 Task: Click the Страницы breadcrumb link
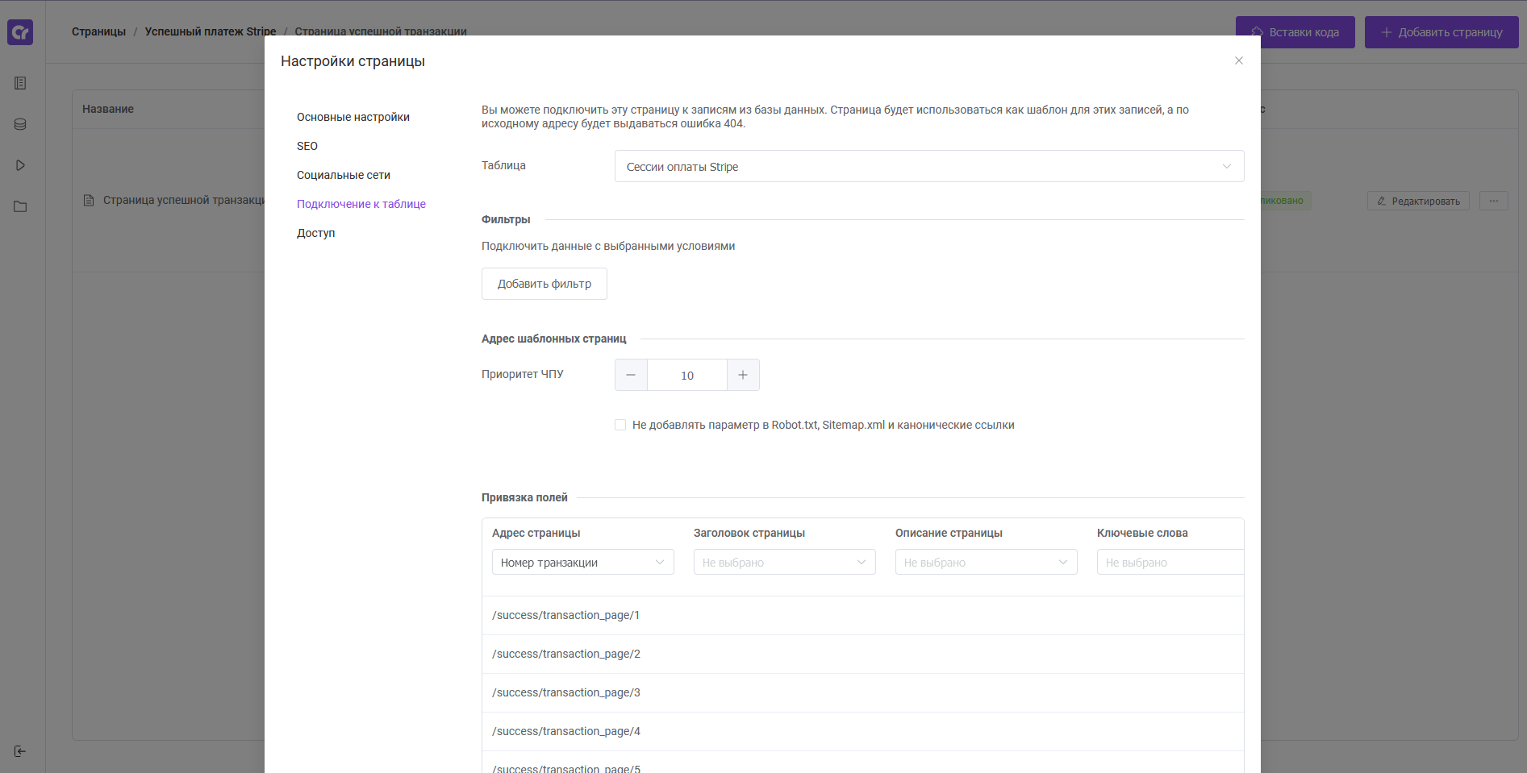coord(98,31)
